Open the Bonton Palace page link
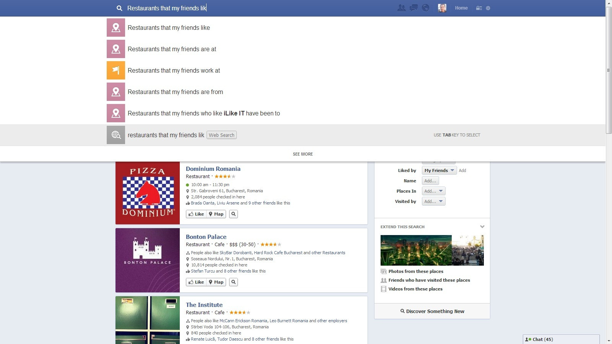Viewport: 612px width, 344px height. (206, 237)
